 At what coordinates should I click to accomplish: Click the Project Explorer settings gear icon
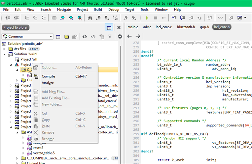[x=120, y=37]
